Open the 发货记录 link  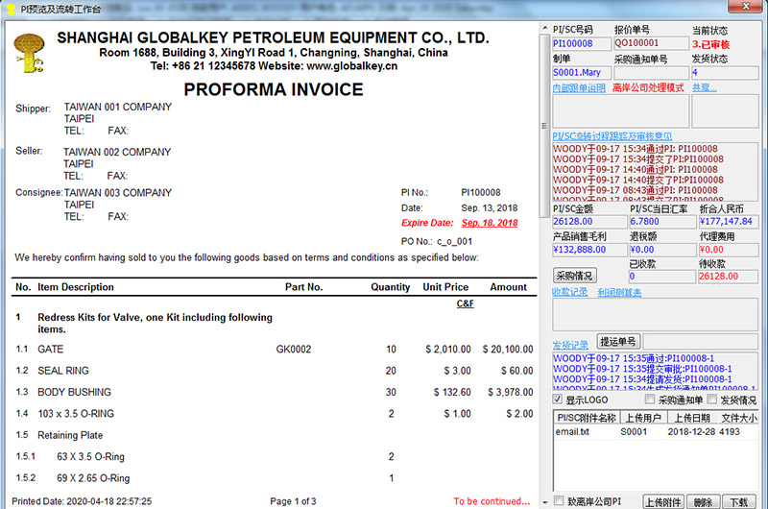coord(570,345)
